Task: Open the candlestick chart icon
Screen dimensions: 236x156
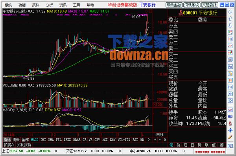Action: [230, 53]
